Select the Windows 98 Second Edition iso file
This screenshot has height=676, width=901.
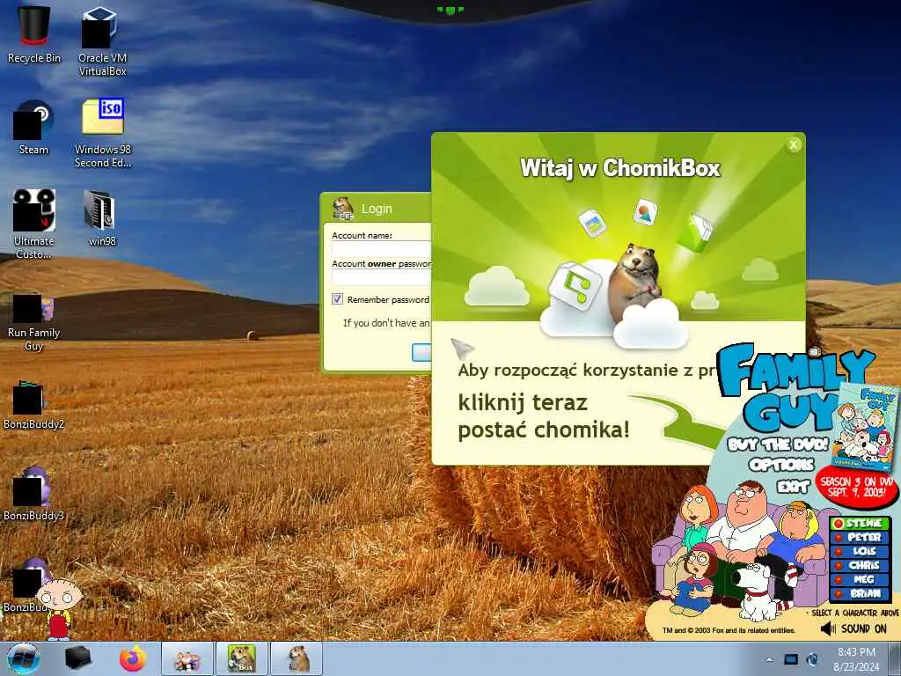(103, 132)
